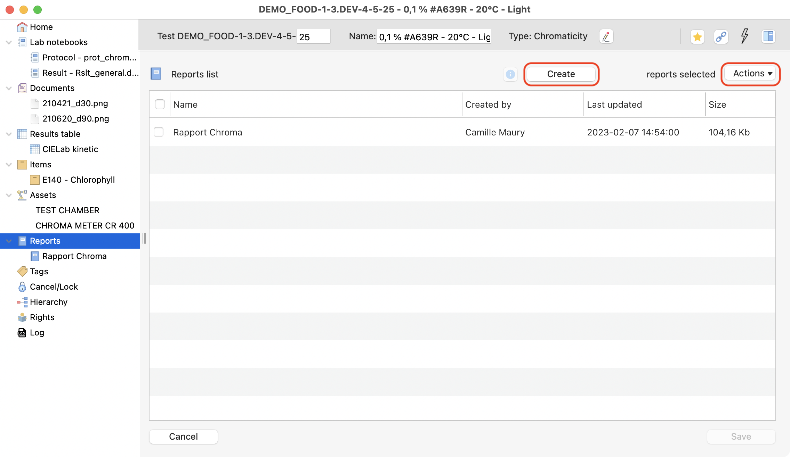The width and height of the screenshot is (790, 457).
Task: Click the Protocol notebook page icon
Action: (x=34, y=58)
